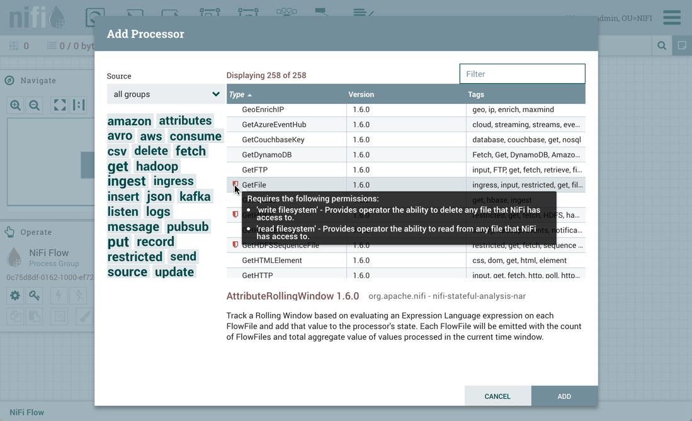Click the shield icon beside GetHDFSSequenceFile
Image resolution: width=692 pixels, height=421 pixels.
(x=235, y=245)
